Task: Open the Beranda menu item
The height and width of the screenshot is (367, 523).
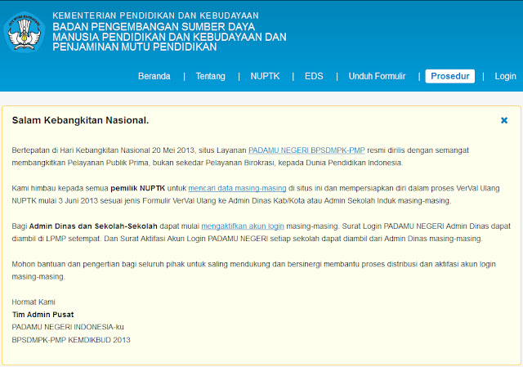Action: 154,76
